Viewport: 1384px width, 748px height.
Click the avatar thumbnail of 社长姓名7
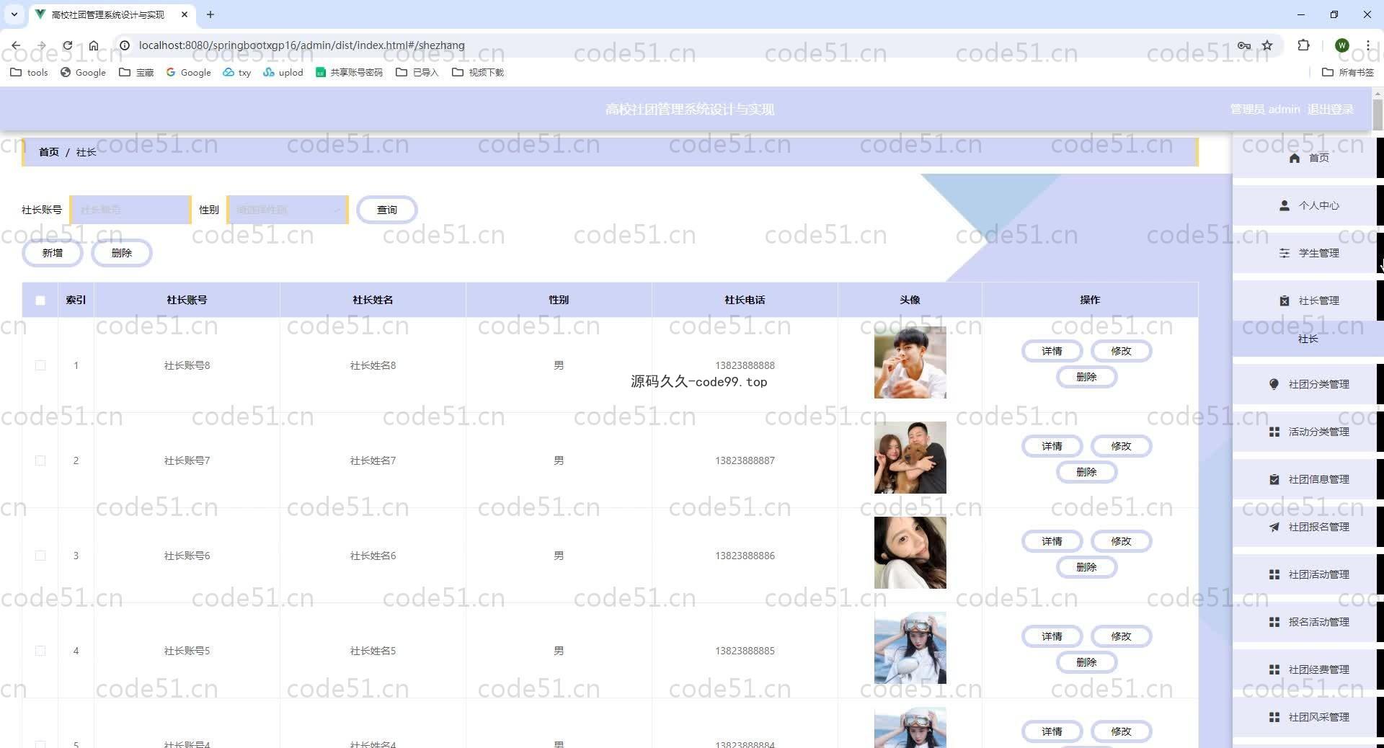tap(910, 458)
